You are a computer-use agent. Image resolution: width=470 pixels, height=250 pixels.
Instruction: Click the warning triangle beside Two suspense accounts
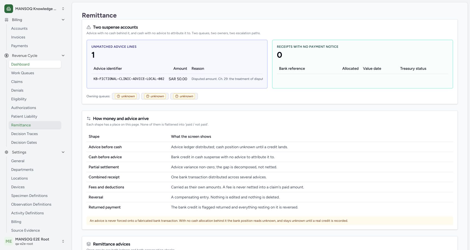tap(89, 27)
